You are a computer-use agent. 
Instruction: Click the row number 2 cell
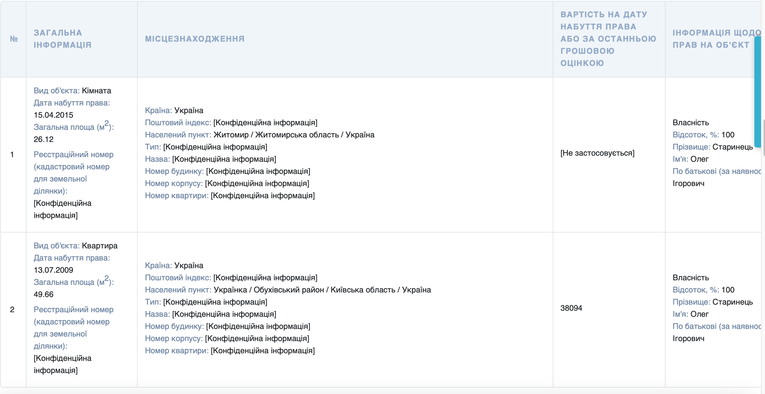tap(12, 309)
